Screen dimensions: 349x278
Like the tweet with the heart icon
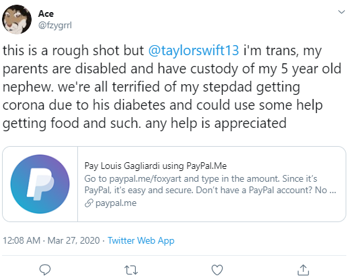point(217,270)
